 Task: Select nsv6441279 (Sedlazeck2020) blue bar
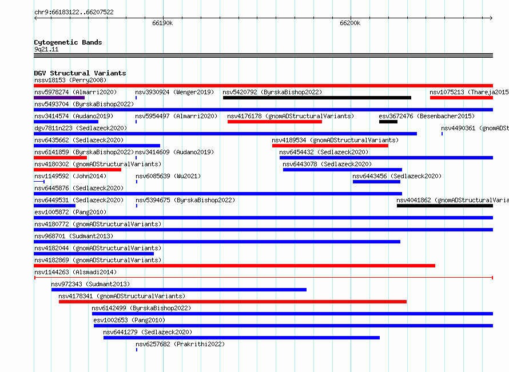point(241,338)
